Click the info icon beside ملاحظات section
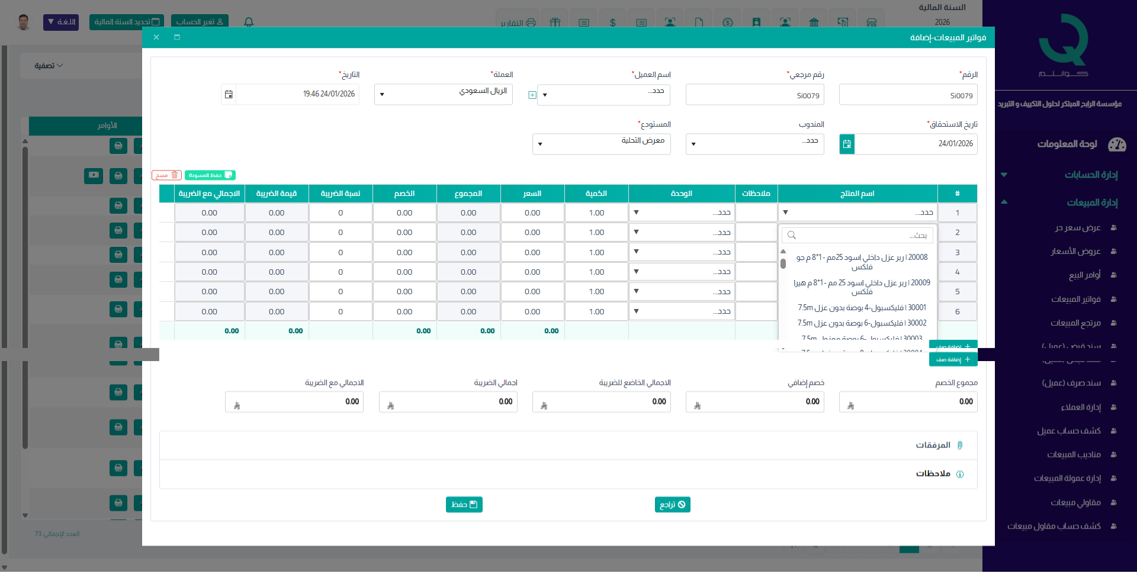 coord(960,474)
